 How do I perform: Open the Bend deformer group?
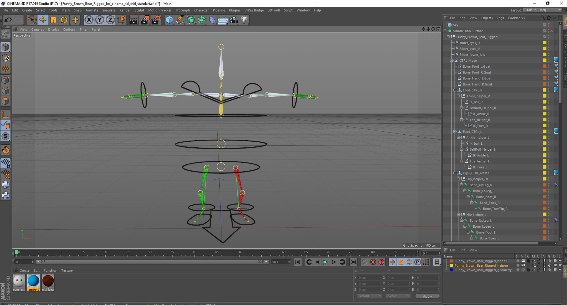[x=212, y=20]
